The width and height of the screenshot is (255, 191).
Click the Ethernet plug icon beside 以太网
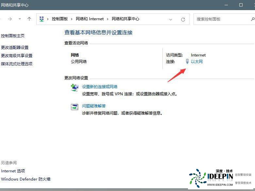(187, 61)
